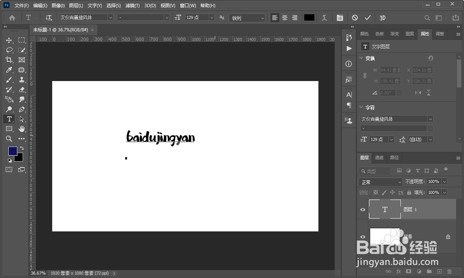Open the 图层(L) menu
This screenshot has width=464, height=278.
tap(76, 5)
